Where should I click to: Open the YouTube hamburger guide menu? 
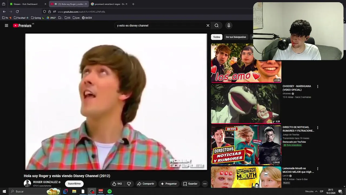tap(6, 25)
